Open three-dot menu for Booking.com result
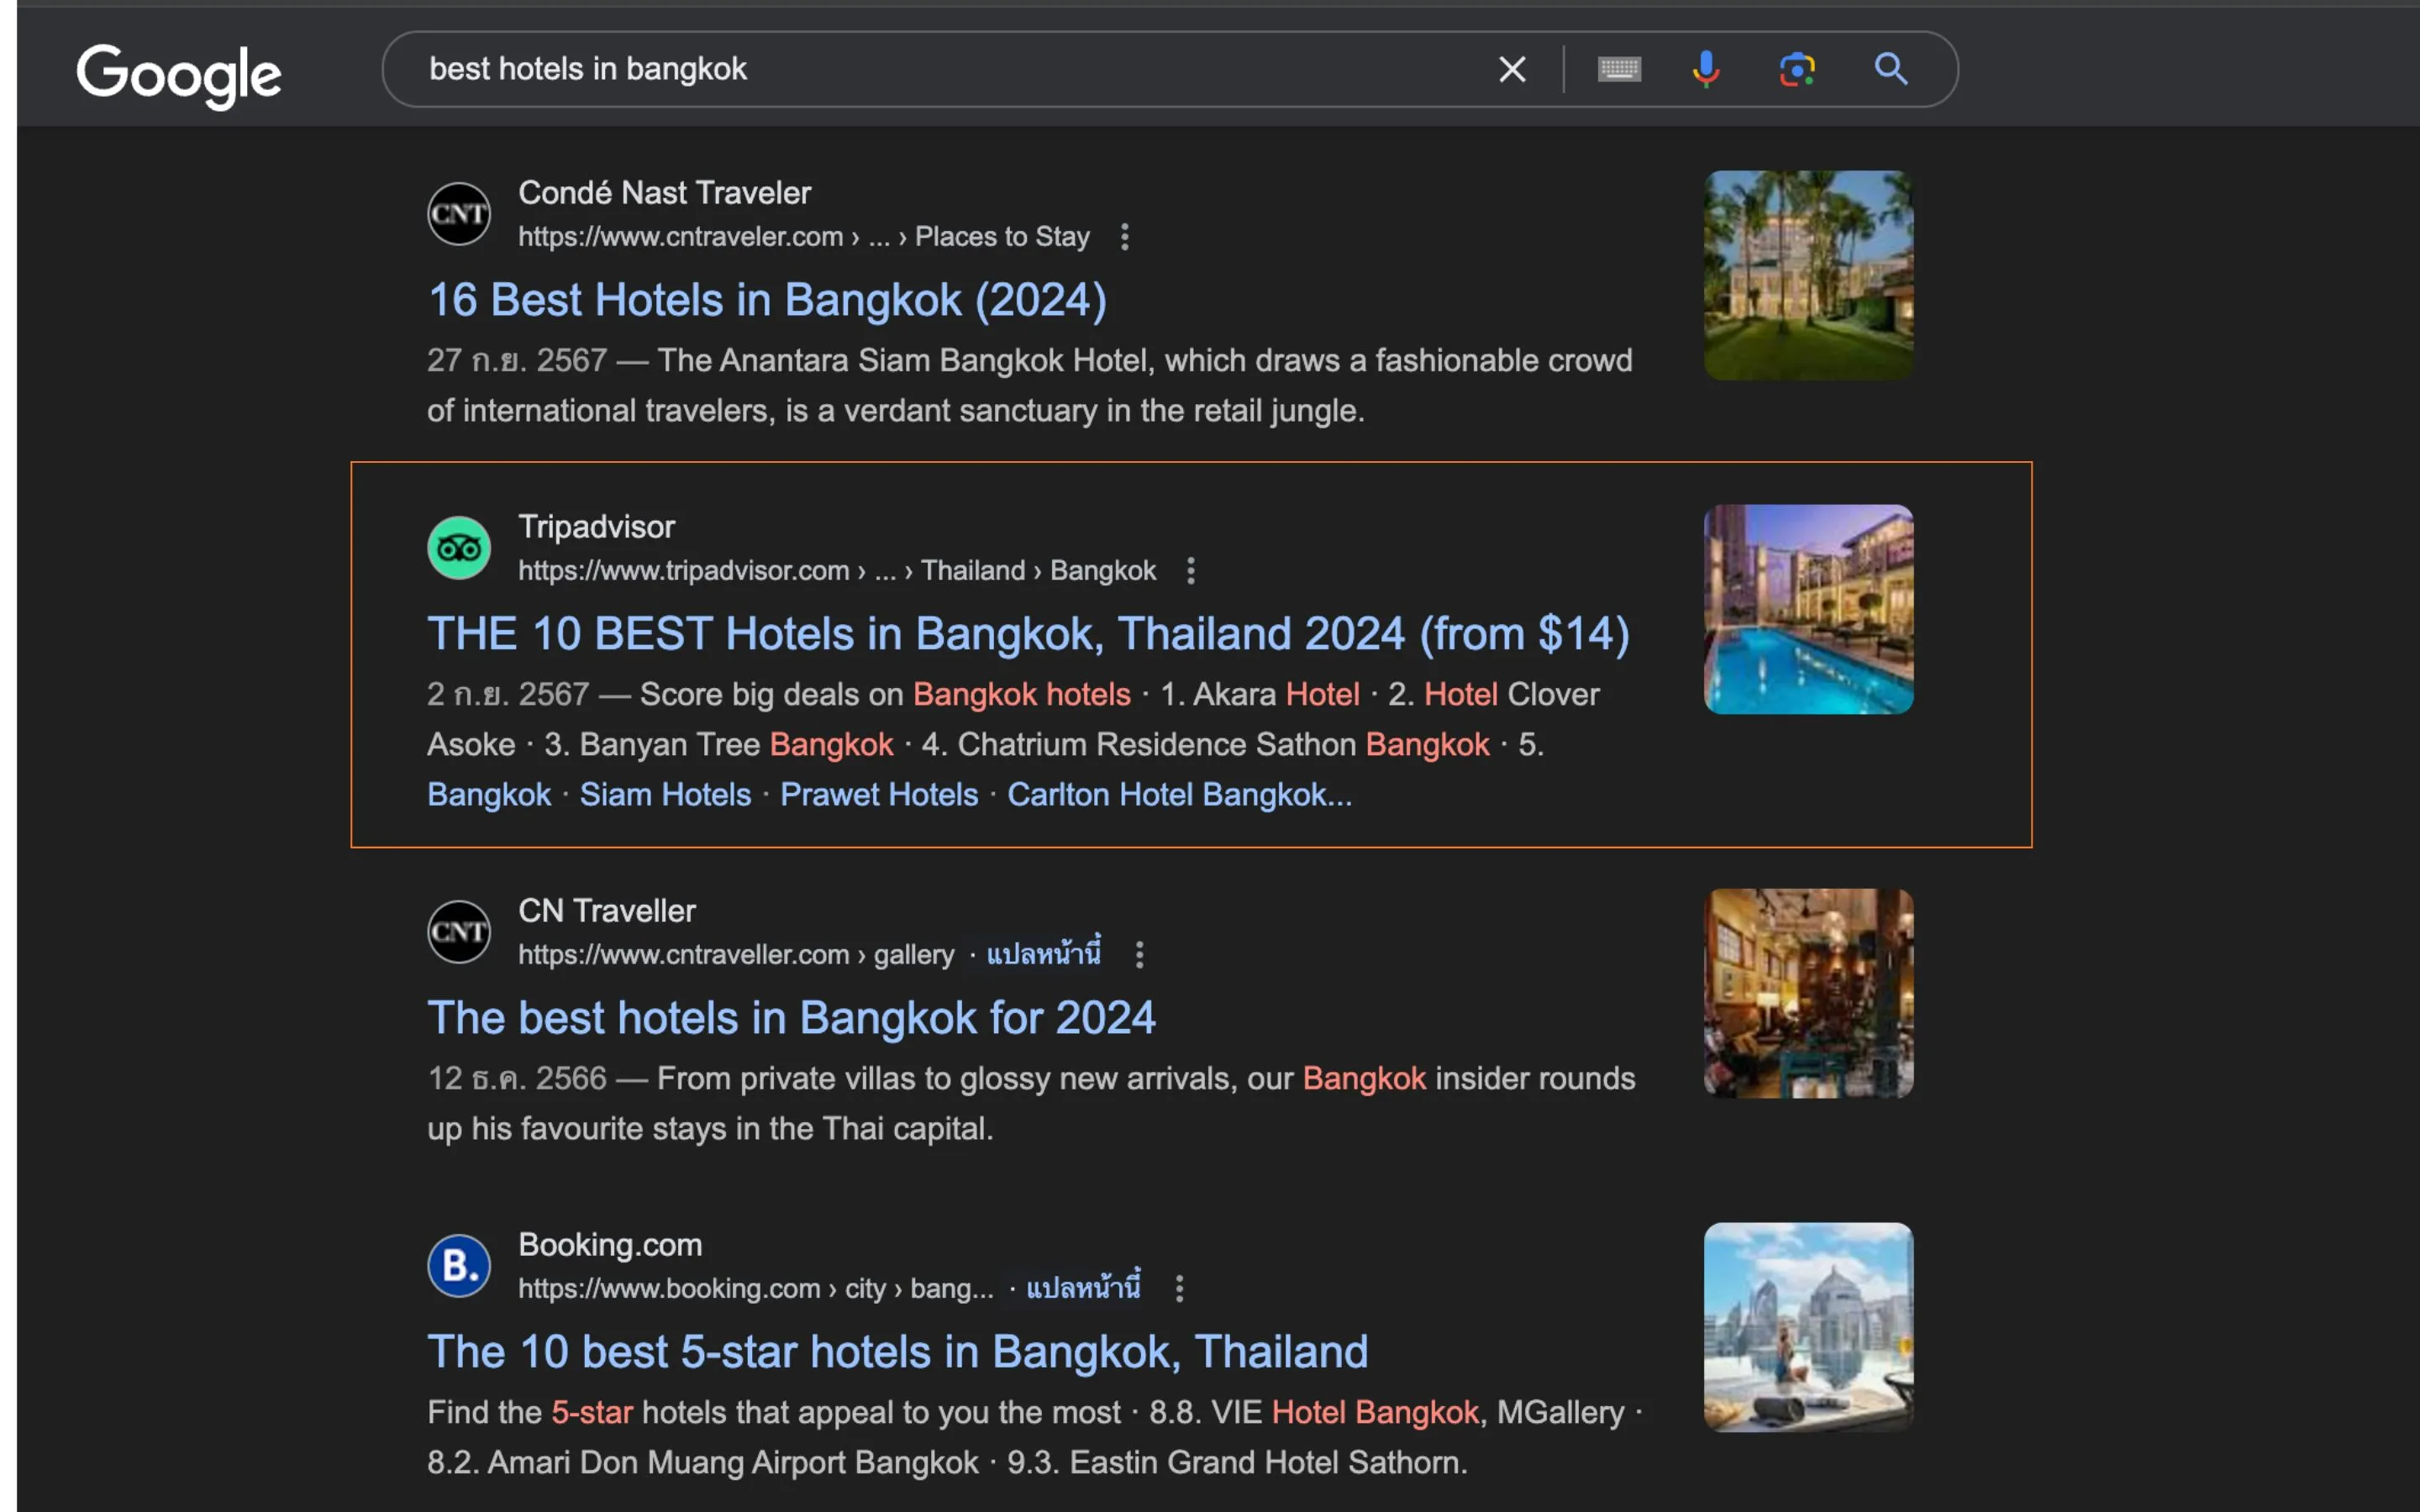The width and height of the screenshot is (2420, 1512). 1179,1289
